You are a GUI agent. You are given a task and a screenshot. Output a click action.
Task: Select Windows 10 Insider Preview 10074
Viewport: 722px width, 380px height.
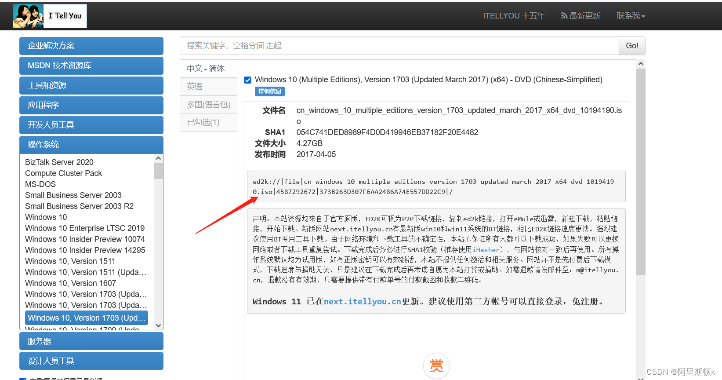85,239
